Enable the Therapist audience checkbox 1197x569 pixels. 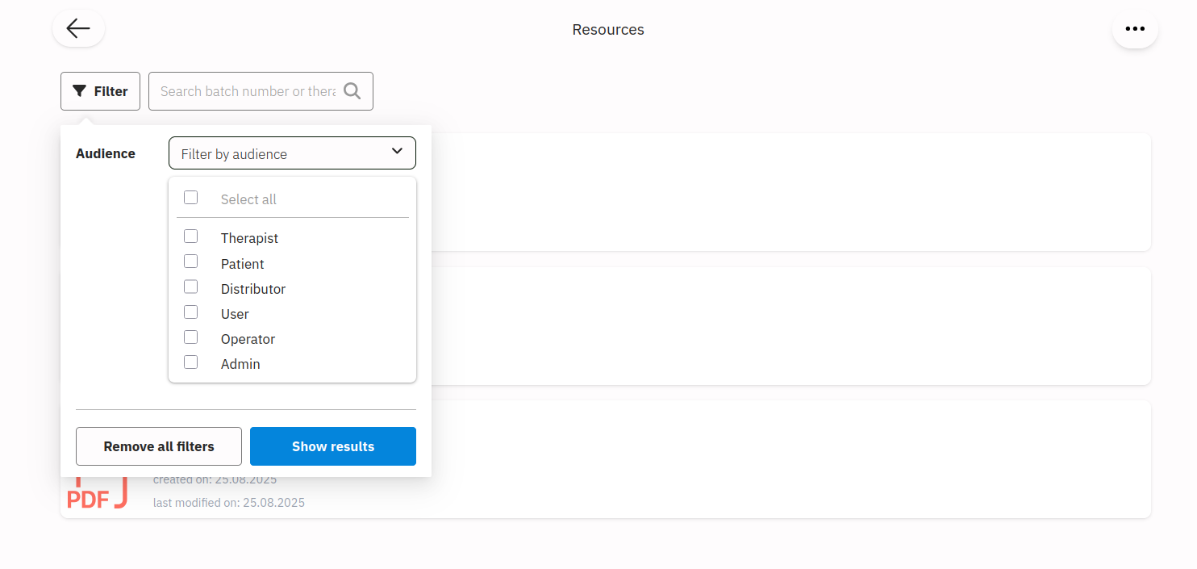(x=191, y=236)
